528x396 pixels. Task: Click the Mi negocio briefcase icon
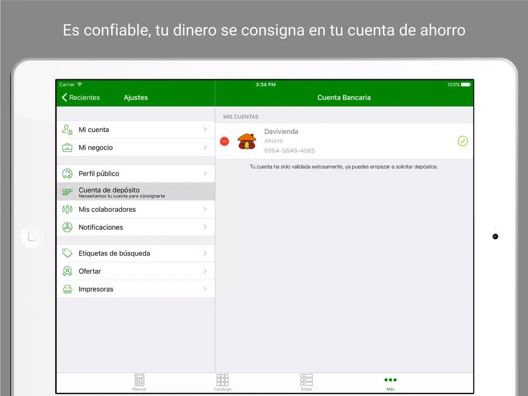tap(67, 147)
